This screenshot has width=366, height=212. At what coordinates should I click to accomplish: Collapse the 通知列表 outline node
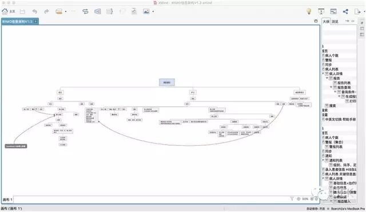click(x=323, y=160)
